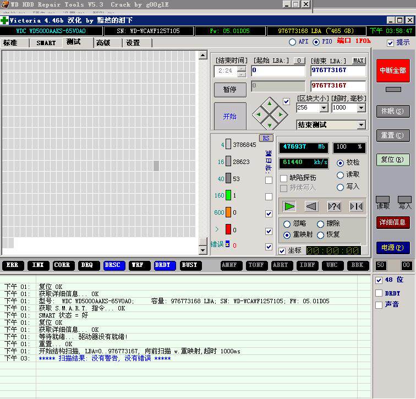The image size is (416, 399).
Task: Click the IDNF error indicator
Action: pyautogui.click(x=306, y=265)
